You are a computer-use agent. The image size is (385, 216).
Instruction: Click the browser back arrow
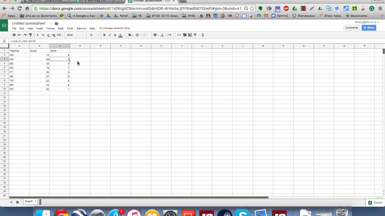point(4,8)
